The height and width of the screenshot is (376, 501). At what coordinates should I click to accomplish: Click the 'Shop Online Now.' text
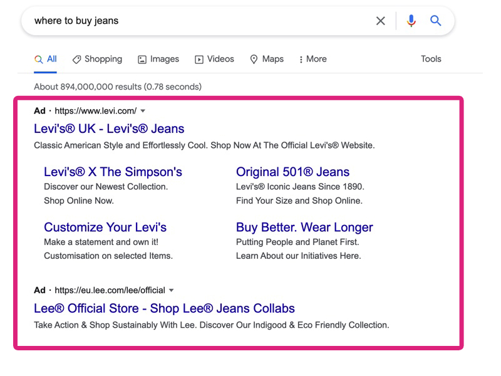pos(79,201)
